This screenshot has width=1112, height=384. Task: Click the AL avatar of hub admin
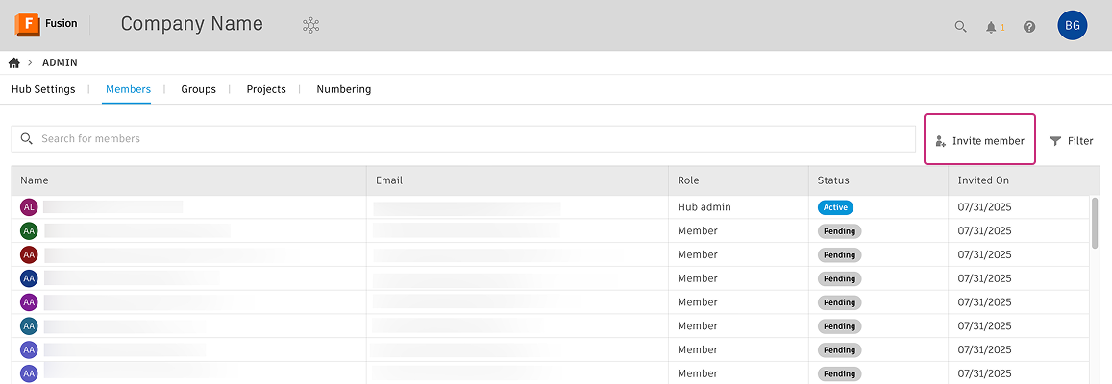tap(29, 206)
